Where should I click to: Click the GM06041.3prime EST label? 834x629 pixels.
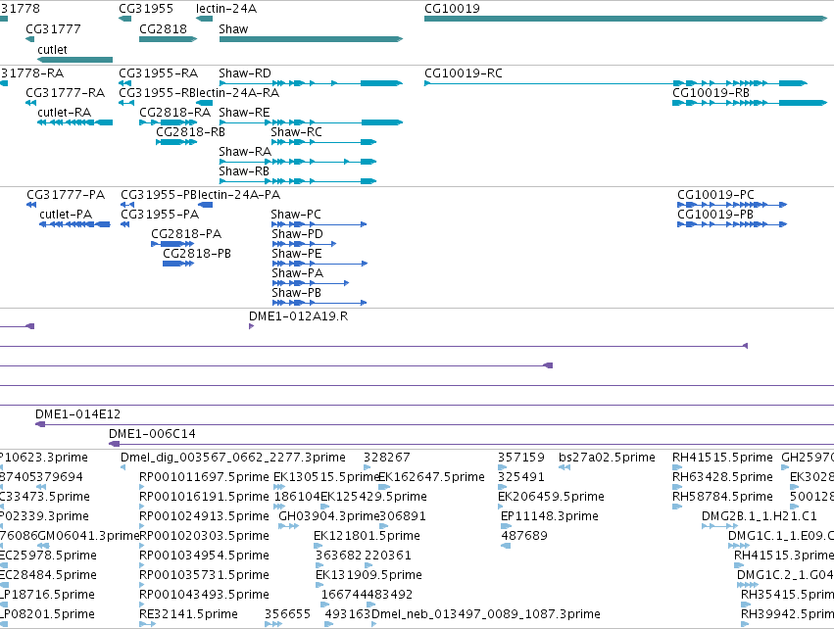[88, 535]
